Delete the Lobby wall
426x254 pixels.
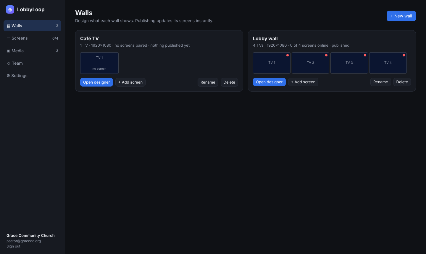coord(402,82)
